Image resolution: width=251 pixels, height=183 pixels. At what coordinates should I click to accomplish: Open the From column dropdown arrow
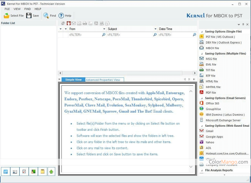[104, 29]
